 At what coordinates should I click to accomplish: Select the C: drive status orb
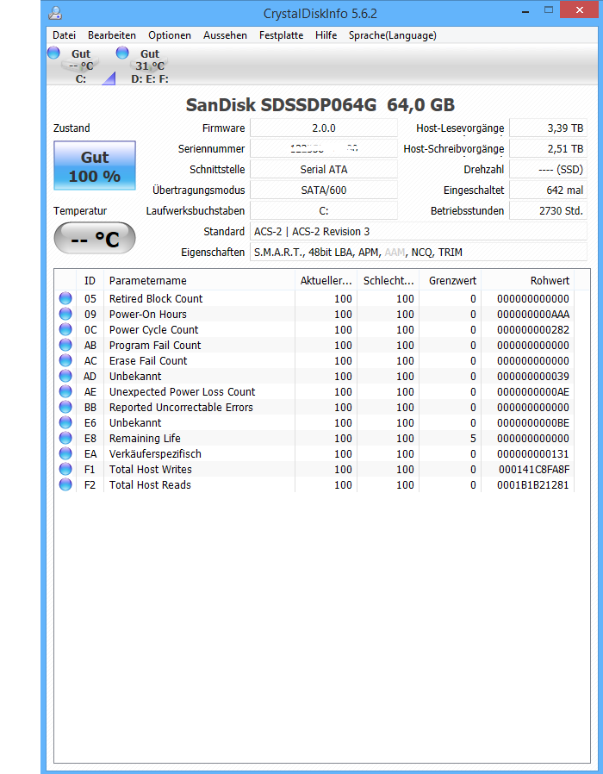click(53, 53)
